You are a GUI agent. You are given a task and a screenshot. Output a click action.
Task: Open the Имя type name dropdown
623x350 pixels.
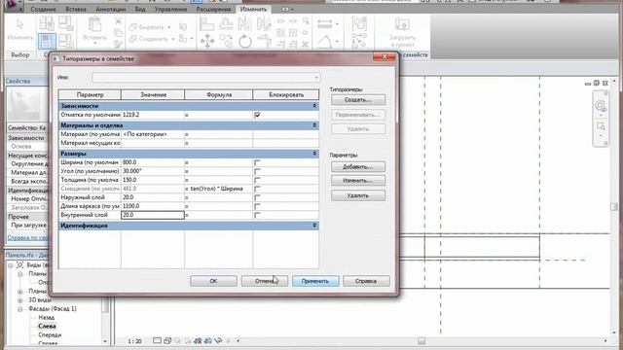pyautogui.click(x=315, y=78)
